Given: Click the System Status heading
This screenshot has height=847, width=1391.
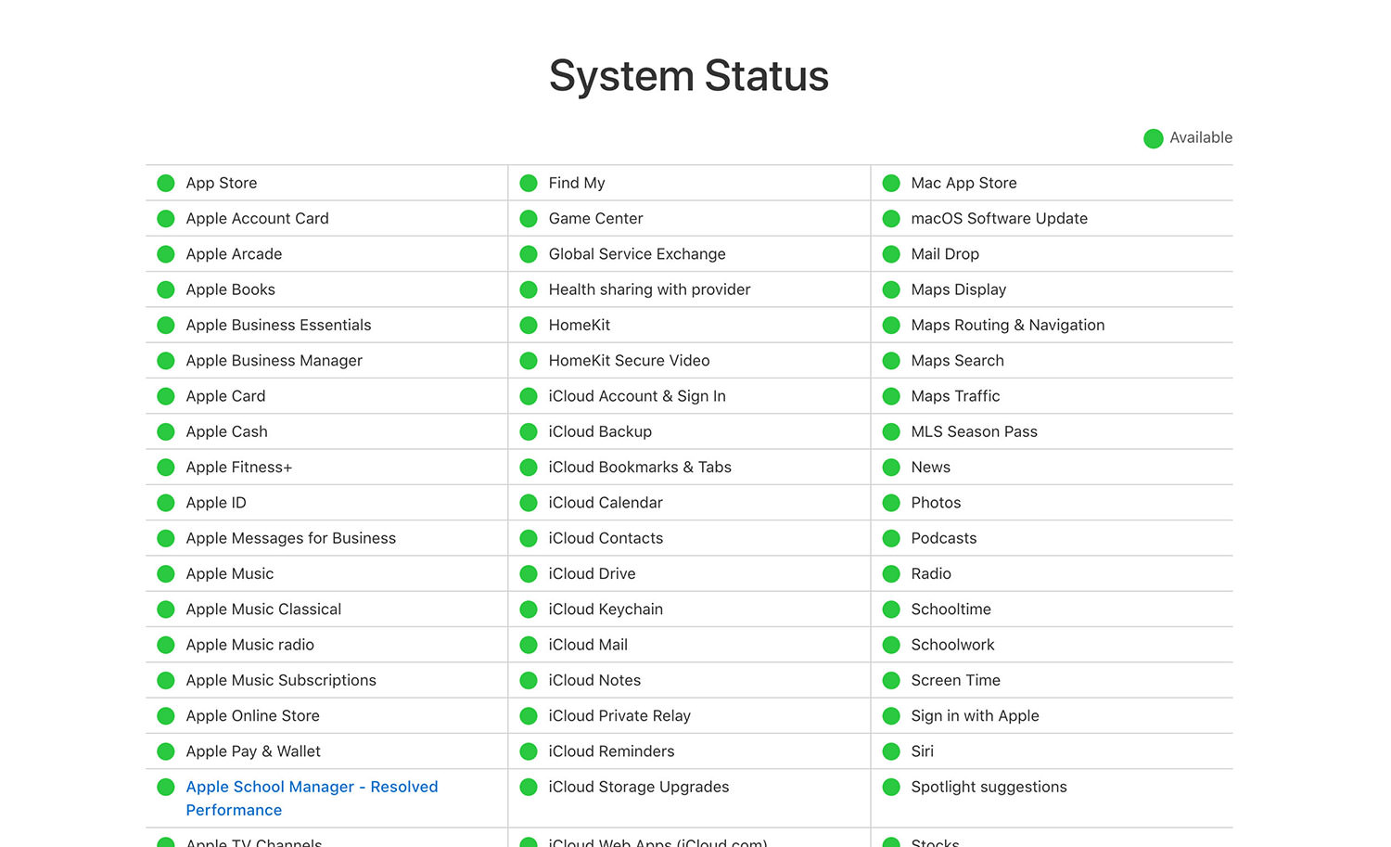Looking at the screenshot, I should [689, 75].
